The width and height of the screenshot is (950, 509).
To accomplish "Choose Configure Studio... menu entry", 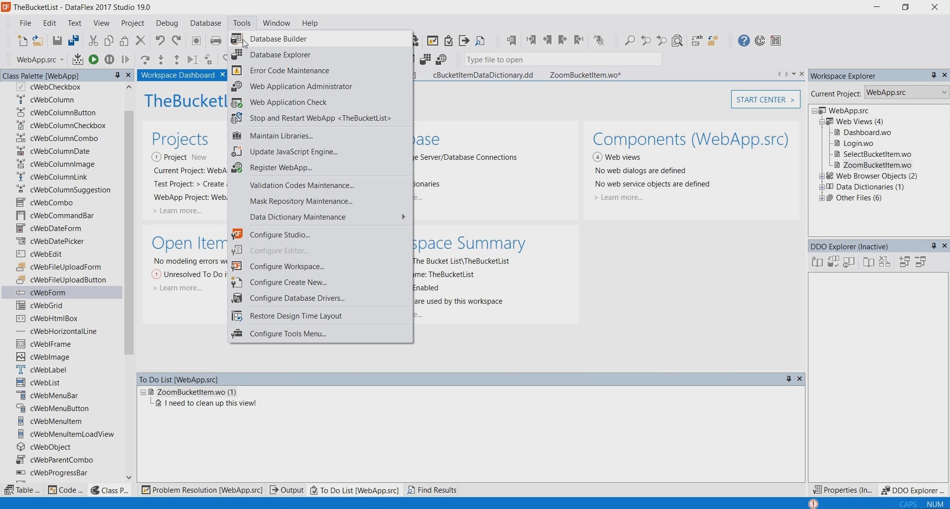I will coord(280,235).
